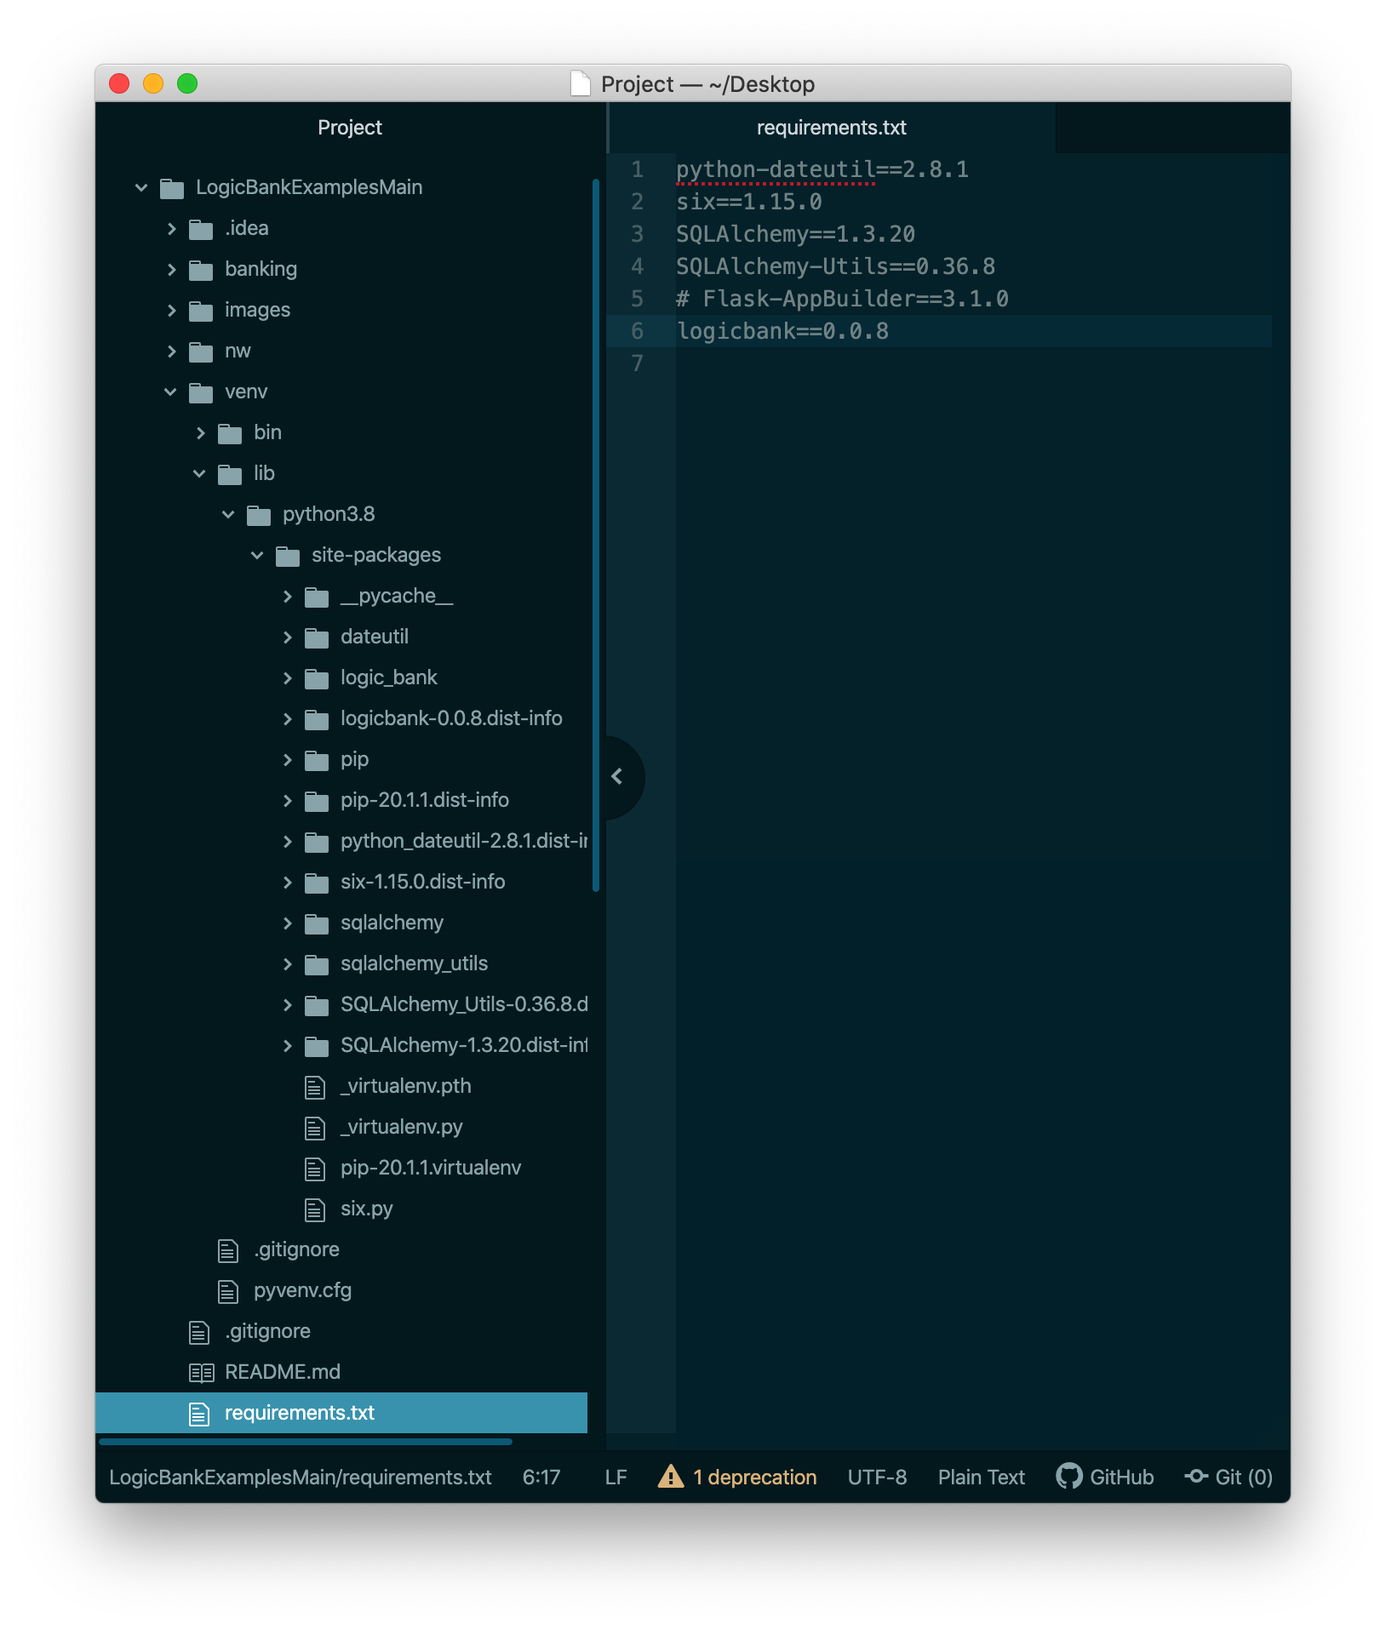Click the green fullscreen window button
This screenshot has width=1386, height=1629.
187,83
